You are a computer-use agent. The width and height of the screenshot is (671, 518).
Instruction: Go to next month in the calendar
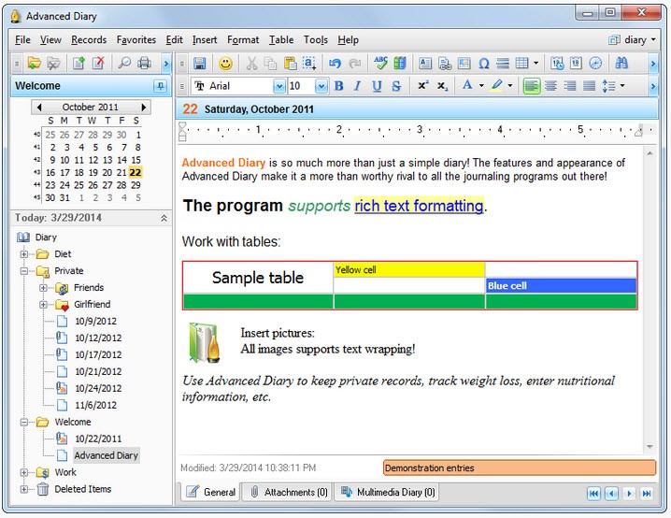tap(144, 108)
